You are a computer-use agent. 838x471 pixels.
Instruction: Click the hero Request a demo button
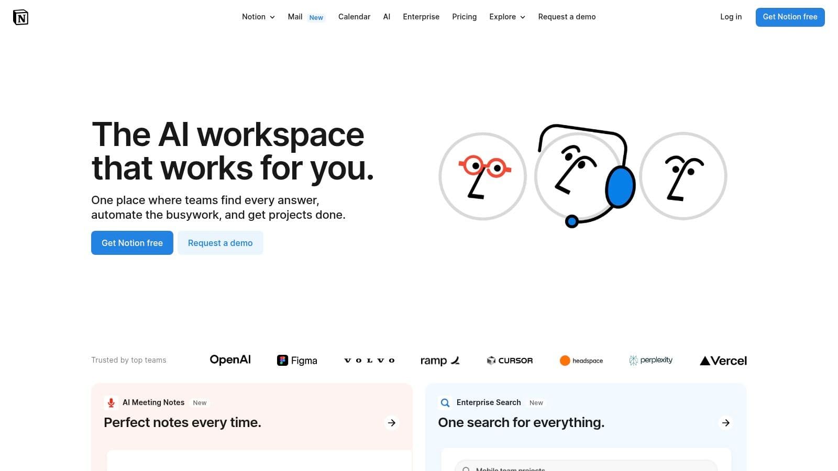click(x=220, y=243)
